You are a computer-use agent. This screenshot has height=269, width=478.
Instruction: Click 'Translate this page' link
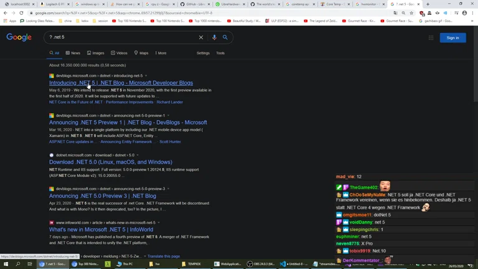click(x=164, y=257)
